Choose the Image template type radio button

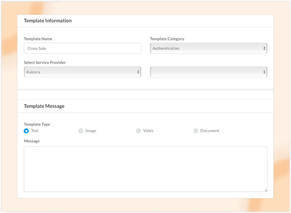coord(81,131)
